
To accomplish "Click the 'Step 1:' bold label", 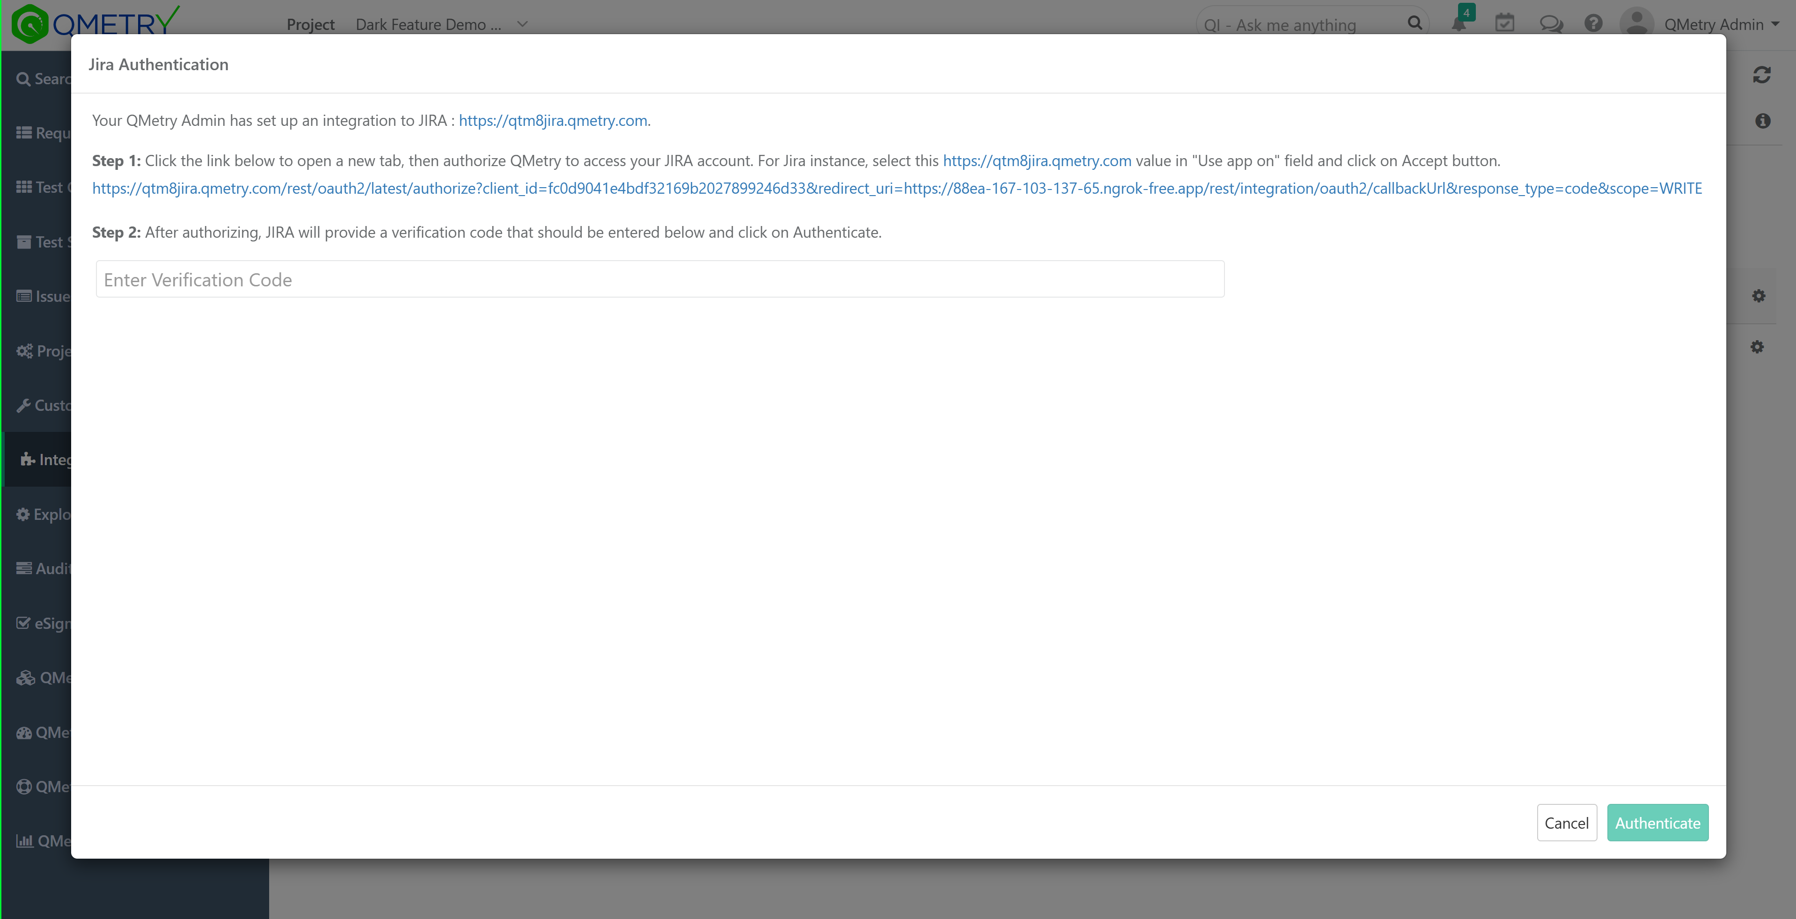I will pyautogui.click(x=117, y=161).
